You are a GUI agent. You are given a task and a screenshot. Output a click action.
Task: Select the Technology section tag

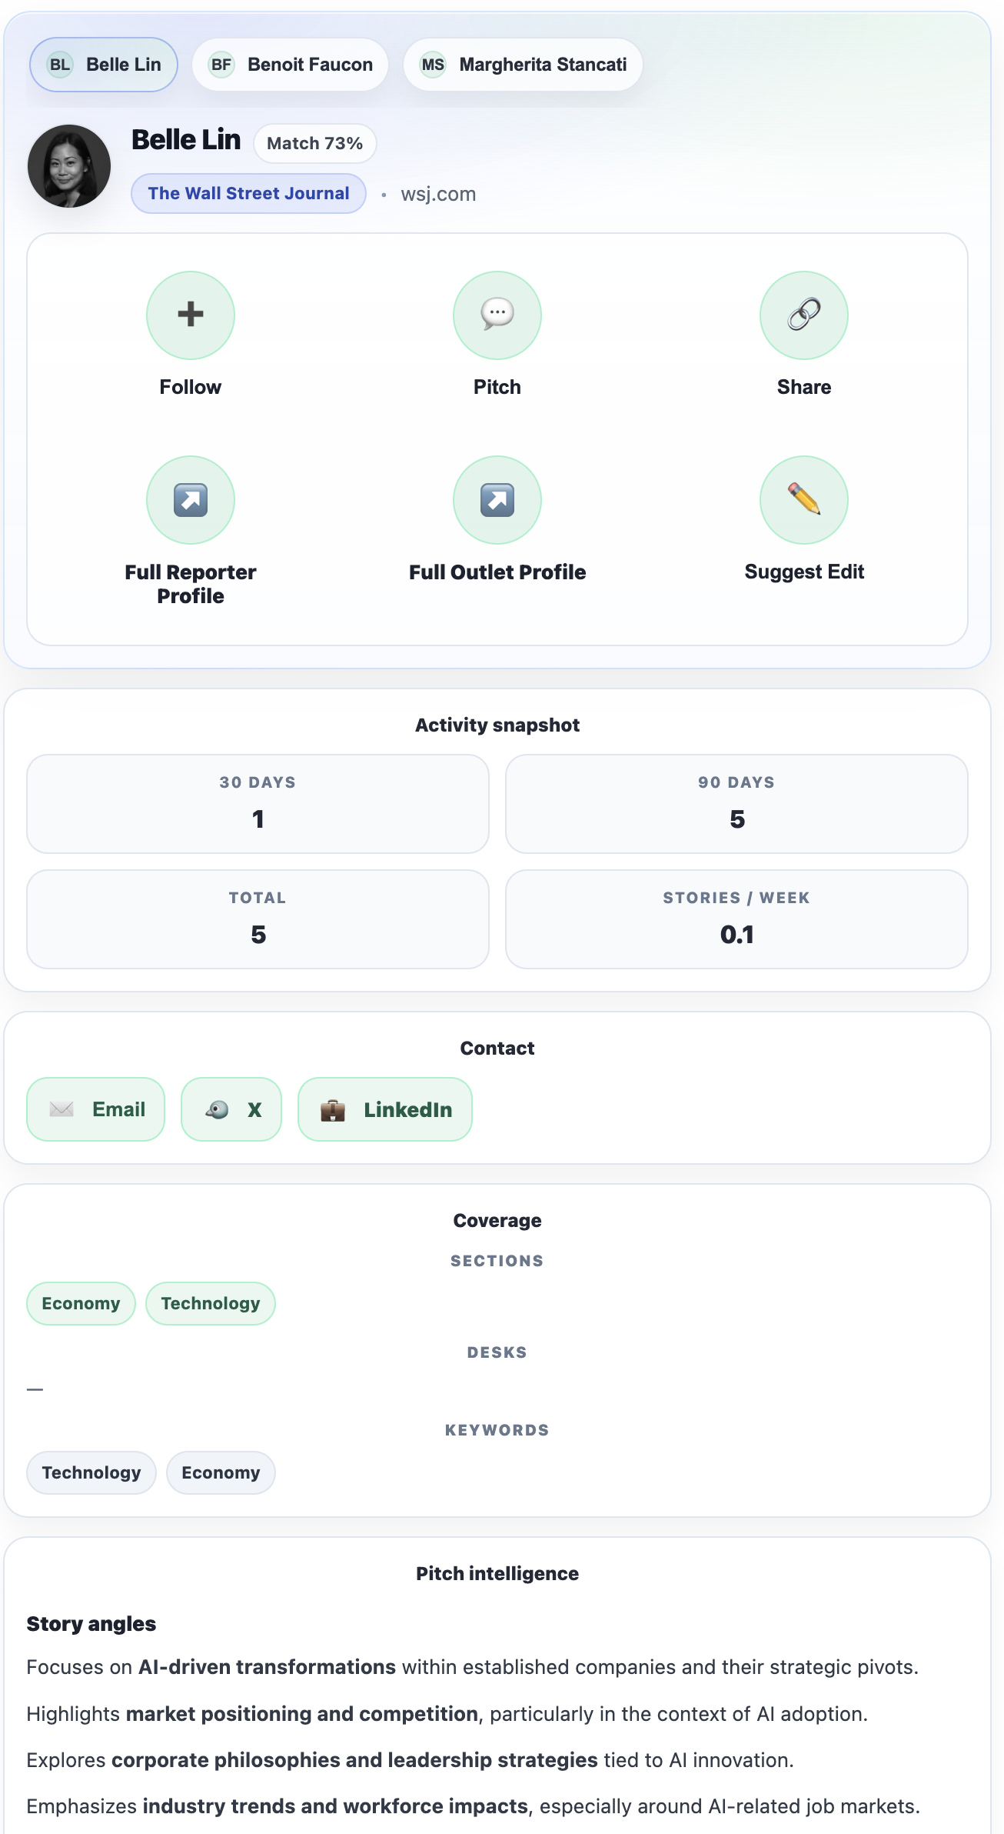pos(211,1303)
